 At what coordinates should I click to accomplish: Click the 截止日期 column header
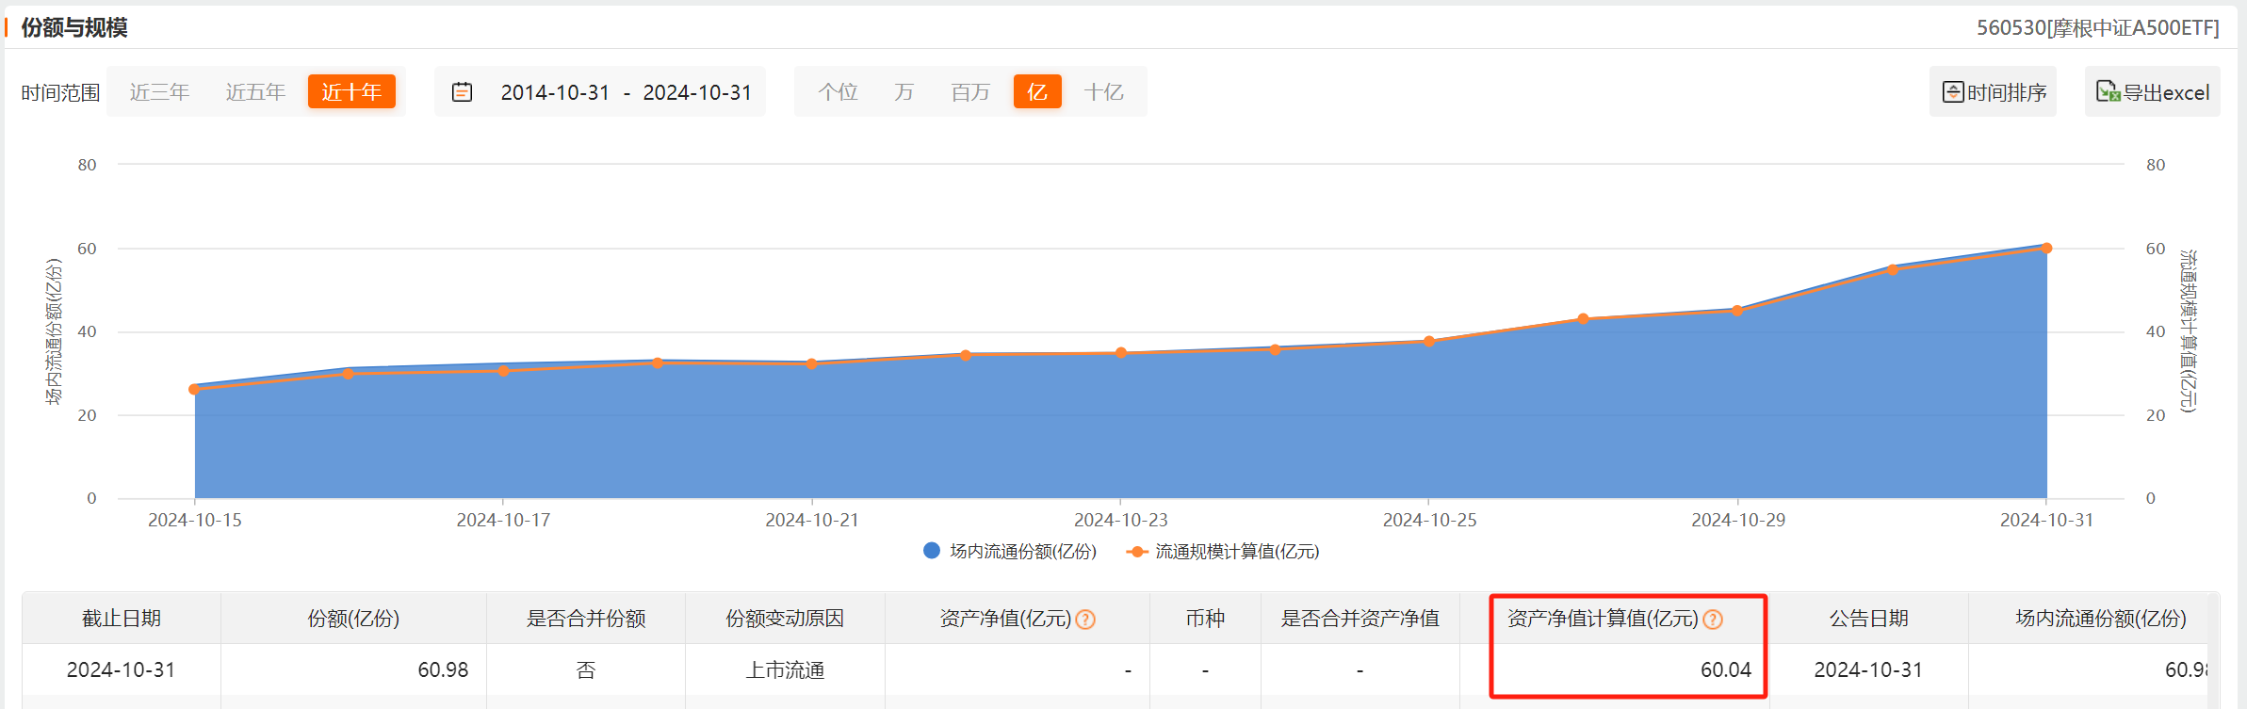point(122,619)
